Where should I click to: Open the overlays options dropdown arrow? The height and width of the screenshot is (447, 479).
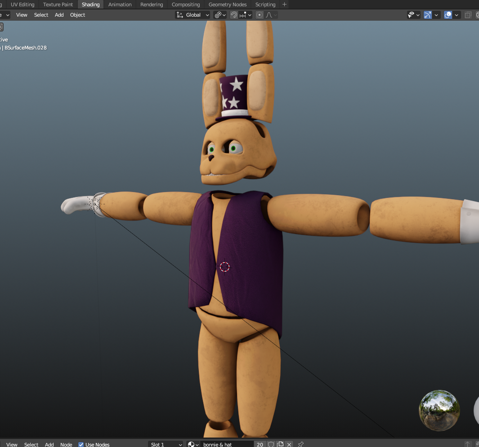(457, 15)
